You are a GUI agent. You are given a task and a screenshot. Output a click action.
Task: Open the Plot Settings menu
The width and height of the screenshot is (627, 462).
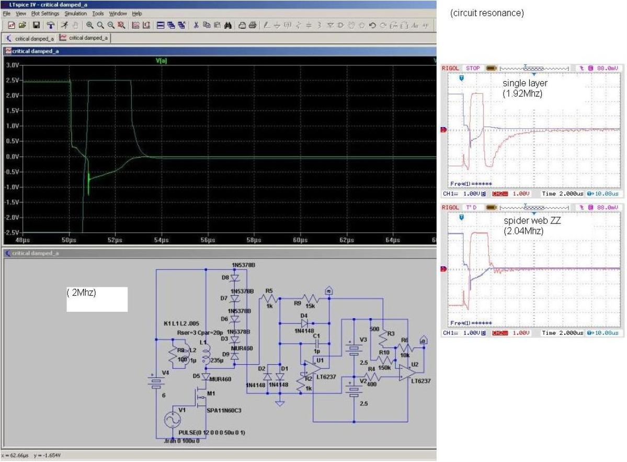coord(46,14)
